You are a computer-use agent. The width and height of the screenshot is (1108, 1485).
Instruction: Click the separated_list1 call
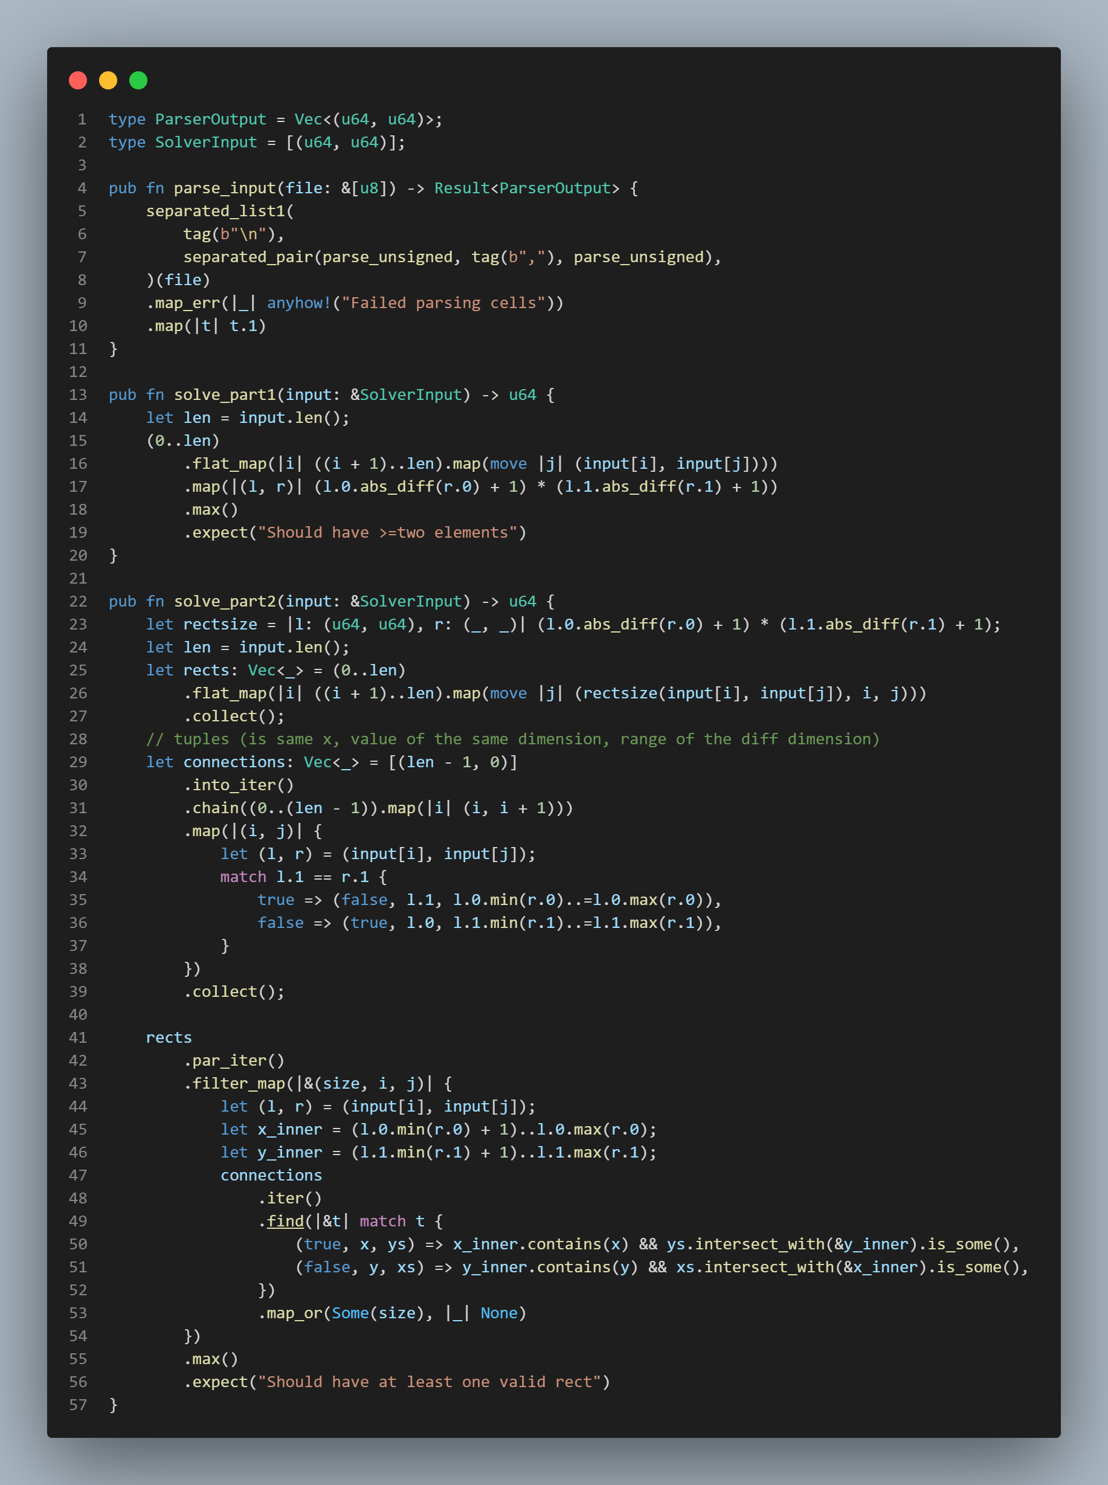tap(215, 211)
